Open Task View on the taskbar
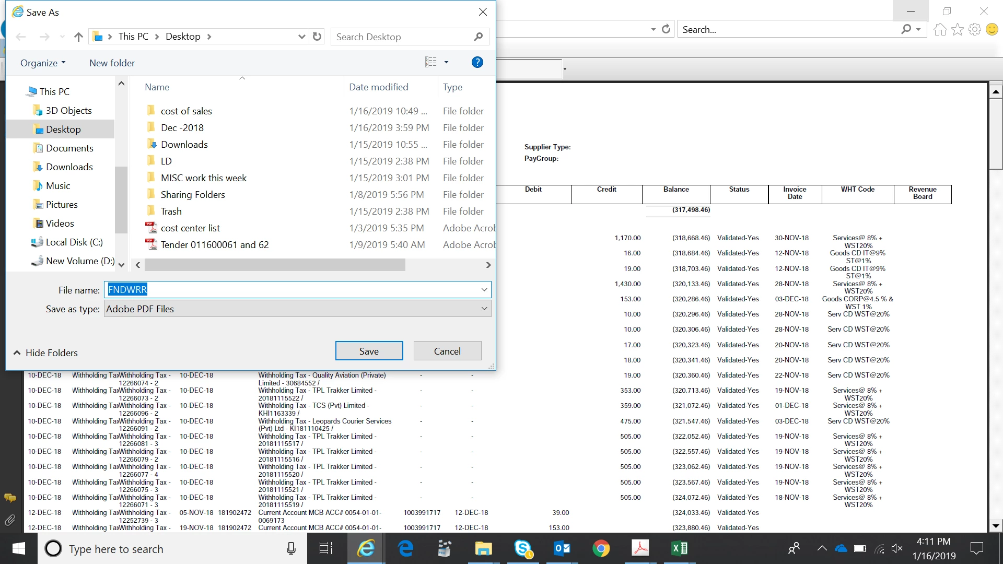Screen dimensions: 1003x564 pyautogui.click(x=326, y=548)
